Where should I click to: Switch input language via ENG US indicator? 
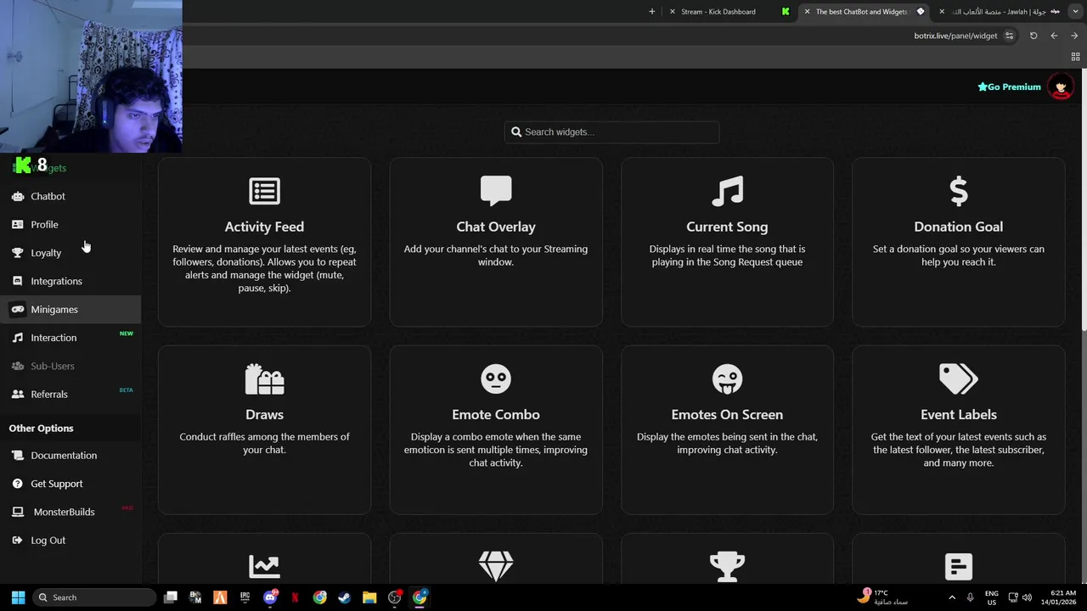coord(992,597)
